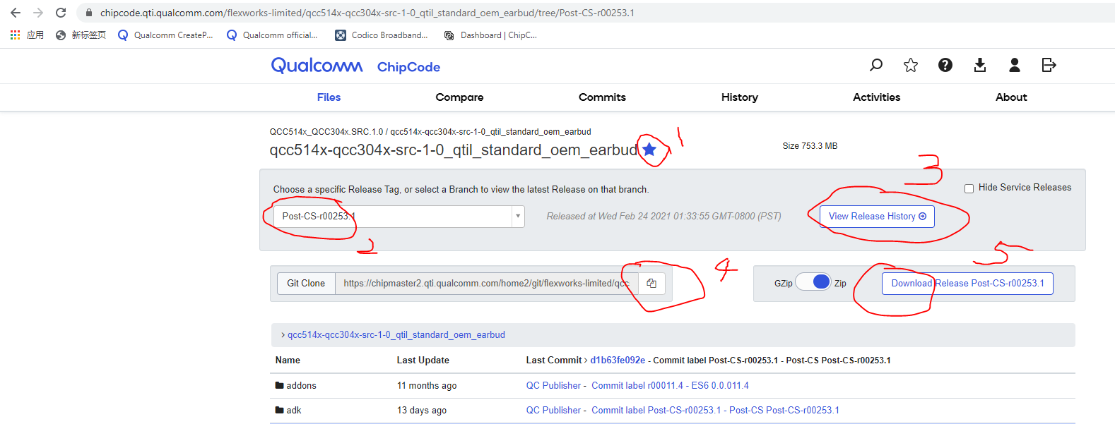The image size is (1115, 424).
Task: Click QCC514x_QCC304x.SRC.1.0 breadcrumb text
Action: coord(326,132)
